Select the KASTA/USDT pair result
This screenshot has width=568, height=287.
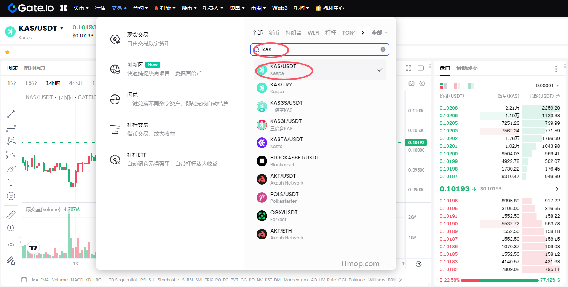pos(320,143)
